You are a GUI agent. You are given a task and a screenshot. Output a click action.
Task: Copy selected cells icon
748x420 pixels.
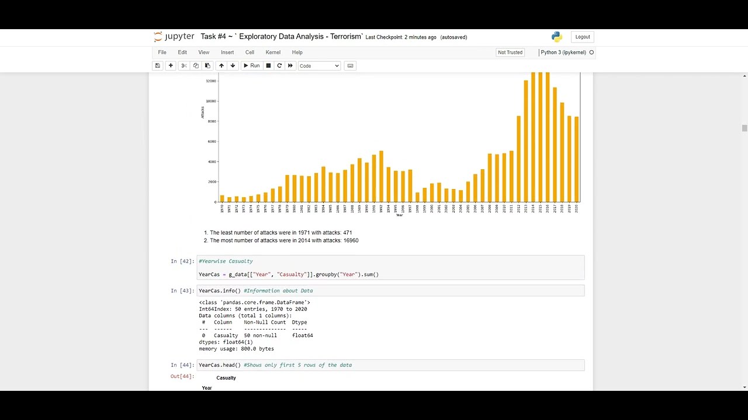(x=196, y=66)
